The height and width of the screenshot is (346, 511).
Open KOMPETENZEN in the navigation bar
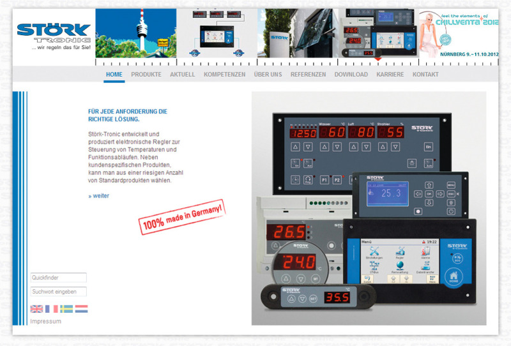tap(225, 74)
